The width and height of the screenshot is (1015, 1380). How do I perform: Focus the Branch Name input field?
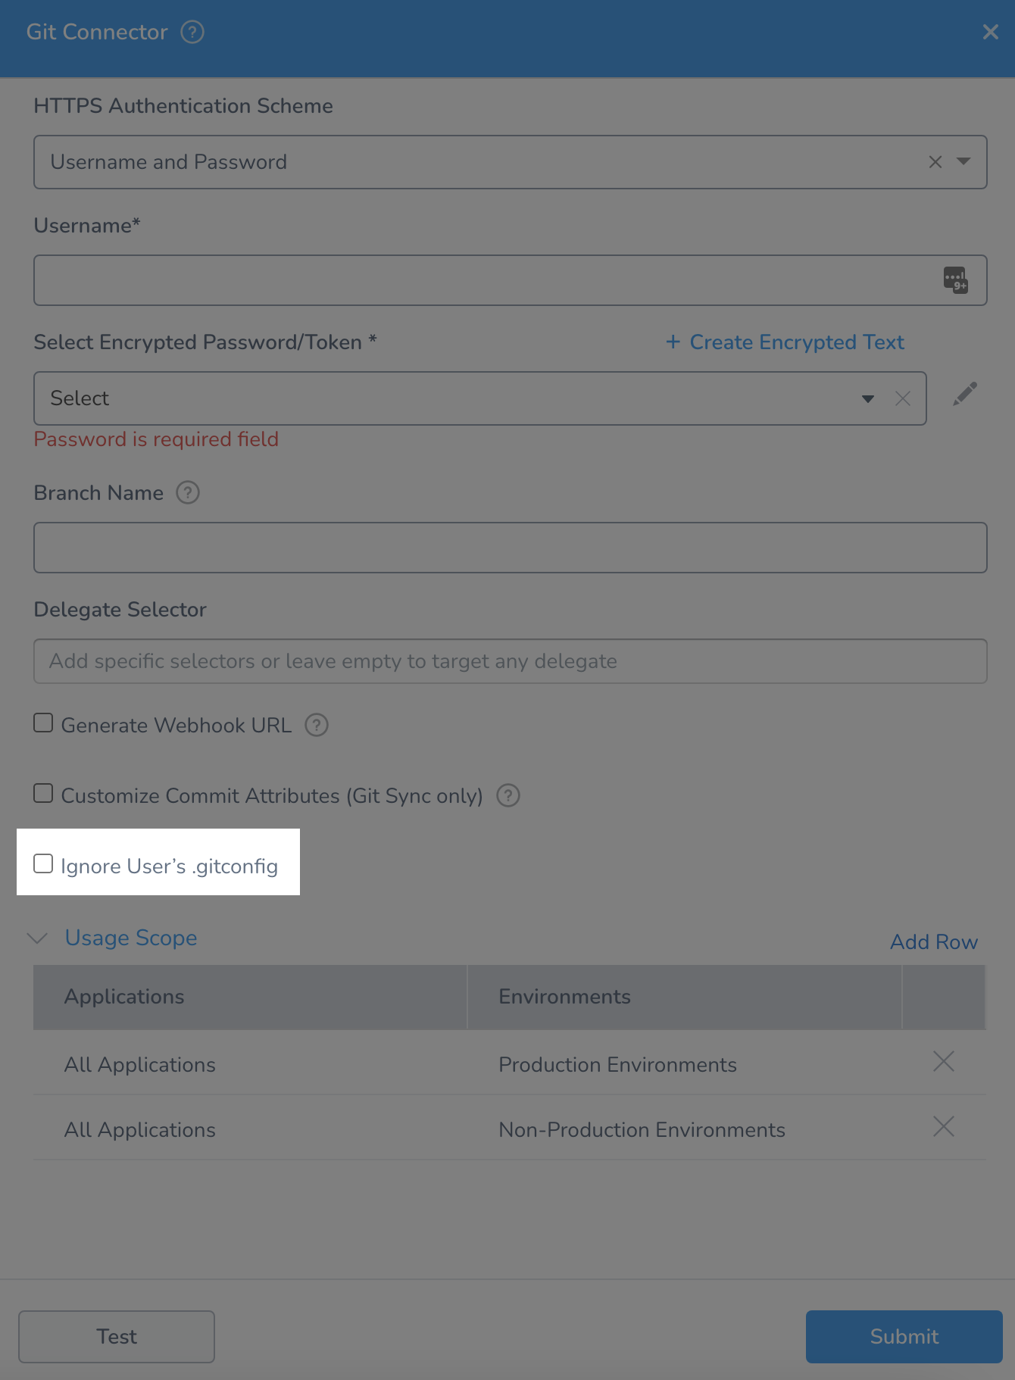pyautogui.click(x=511, y=548)
